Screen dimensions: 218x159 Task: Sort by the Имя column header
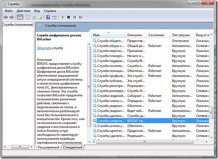109,35
